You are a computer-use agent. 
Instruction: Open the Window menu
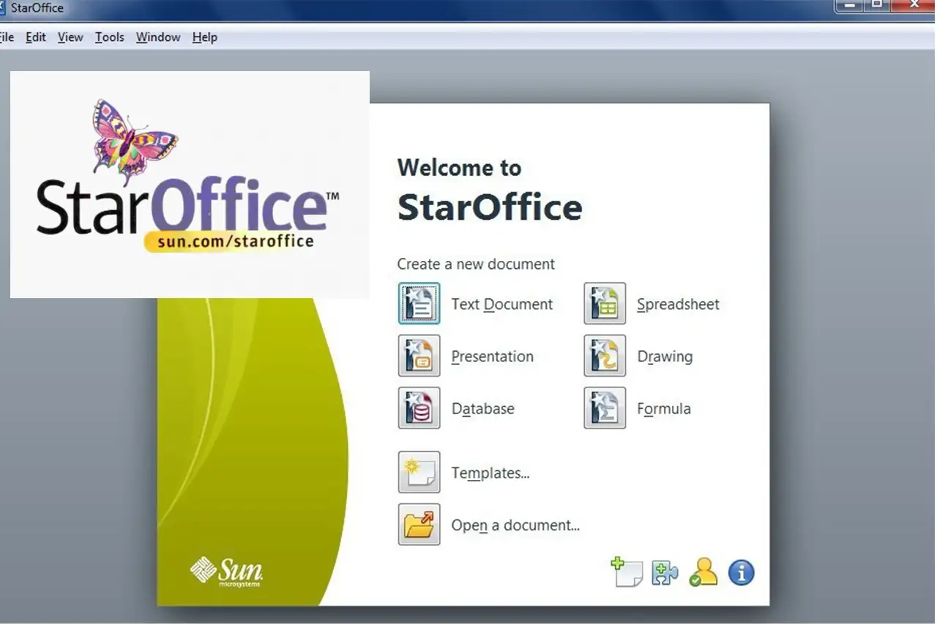click(x=158, y=37)
